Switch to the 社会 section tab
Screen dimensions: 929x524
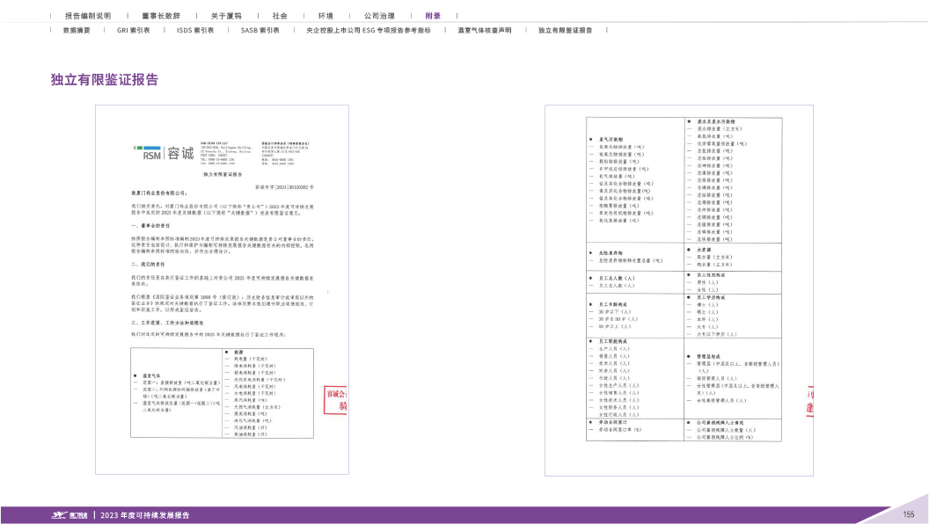(280, 16)
